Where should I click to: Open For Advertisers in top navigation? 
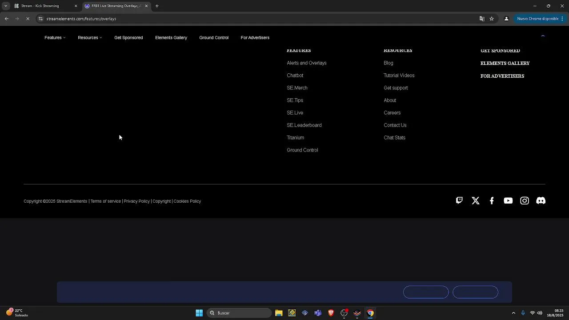click(x=255, y=38)
